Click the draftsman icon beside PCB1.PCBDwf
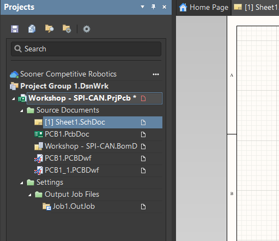 39,158
